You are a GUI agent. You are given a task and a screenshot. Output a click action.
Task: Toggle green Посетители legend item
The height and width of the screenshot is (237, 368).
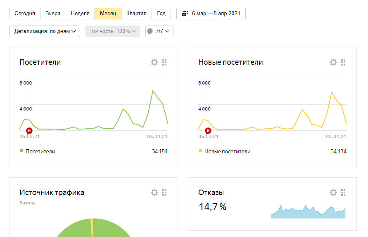[38, 152]
